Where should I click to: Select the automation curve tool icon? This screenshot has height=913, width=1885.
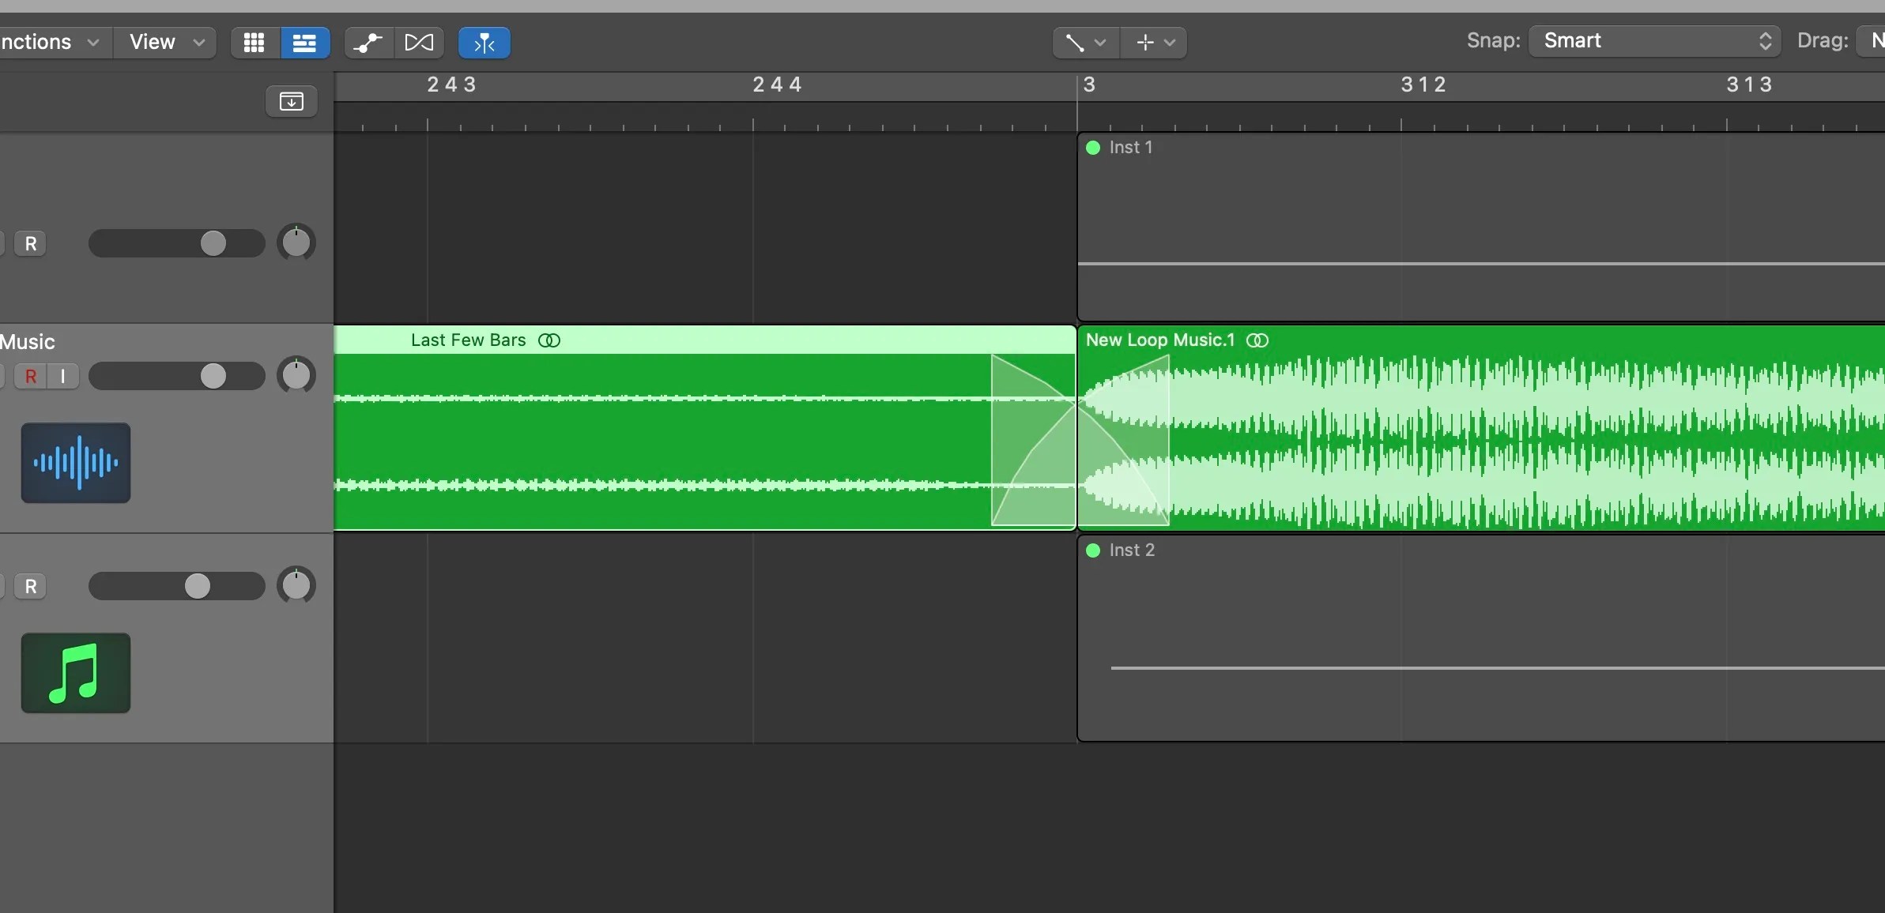[368, 42]
